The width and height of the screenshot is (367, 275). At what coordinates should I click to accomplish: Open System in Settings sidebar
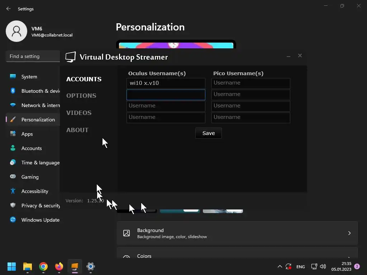click(33, 77)
